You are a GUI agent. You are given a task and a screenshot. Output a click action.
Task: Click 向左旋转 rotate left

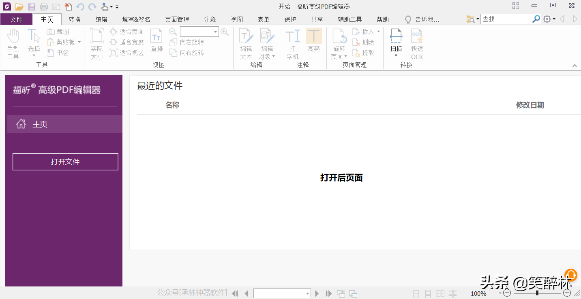(x=187, y=42)
